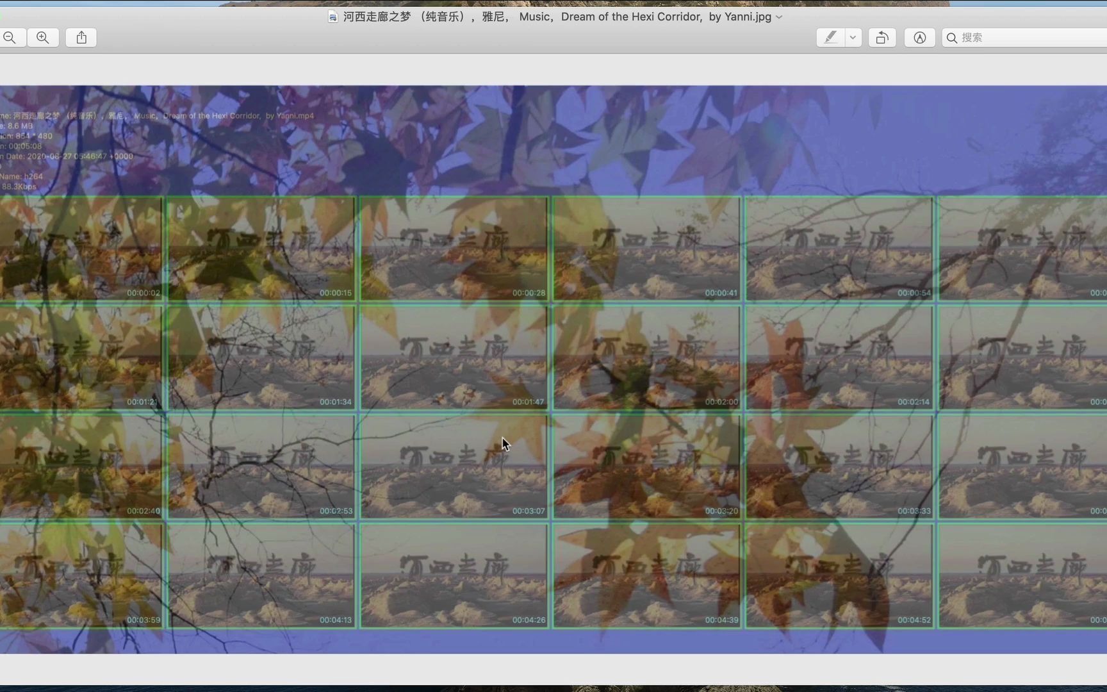Click thumbnail with timestamp 00:04:13
The width and height of the screenshot is (1107, 692).
point(261,575)
